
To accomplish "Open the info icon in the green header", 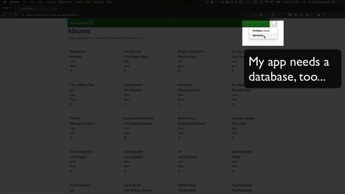I will pos(274,23).
